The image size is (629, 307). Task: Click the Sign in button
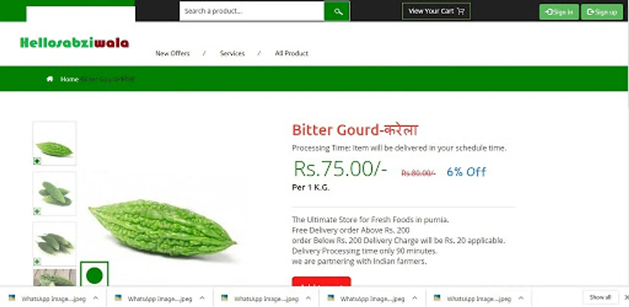point(559,12)
